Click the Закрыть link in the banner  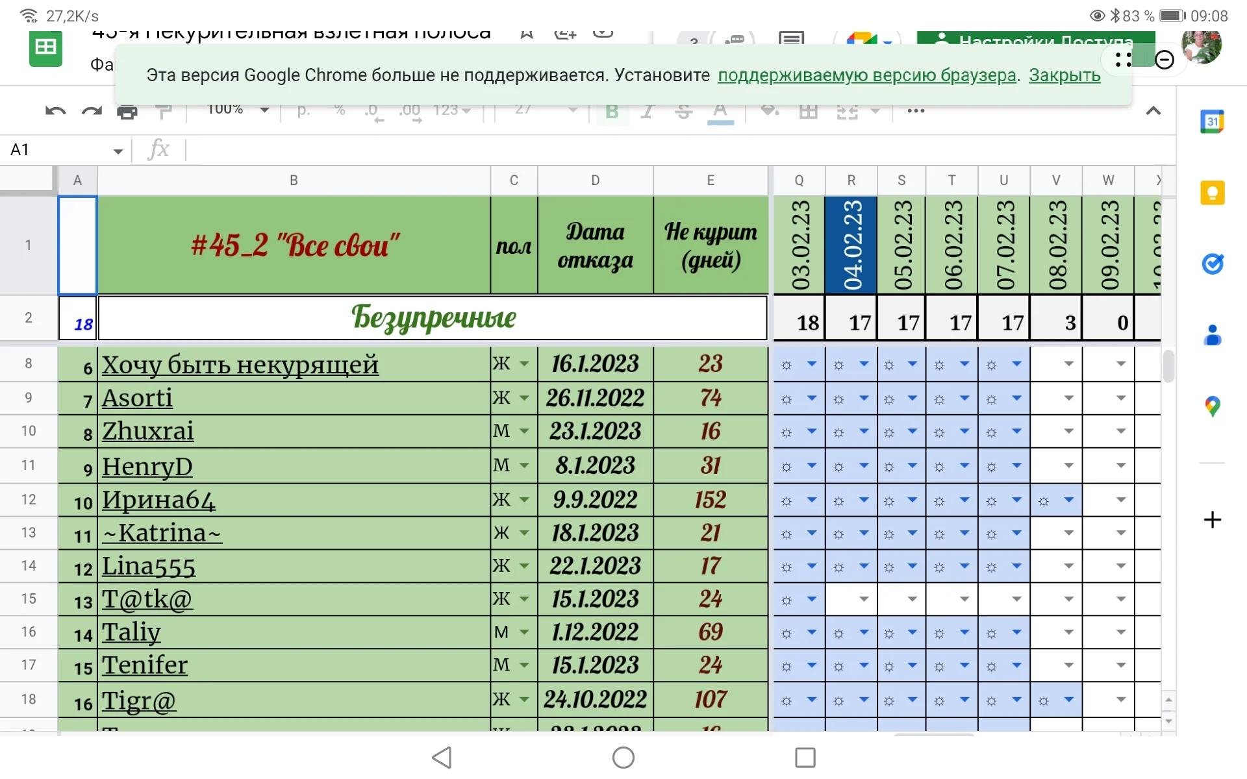[x=1064, y=75]
